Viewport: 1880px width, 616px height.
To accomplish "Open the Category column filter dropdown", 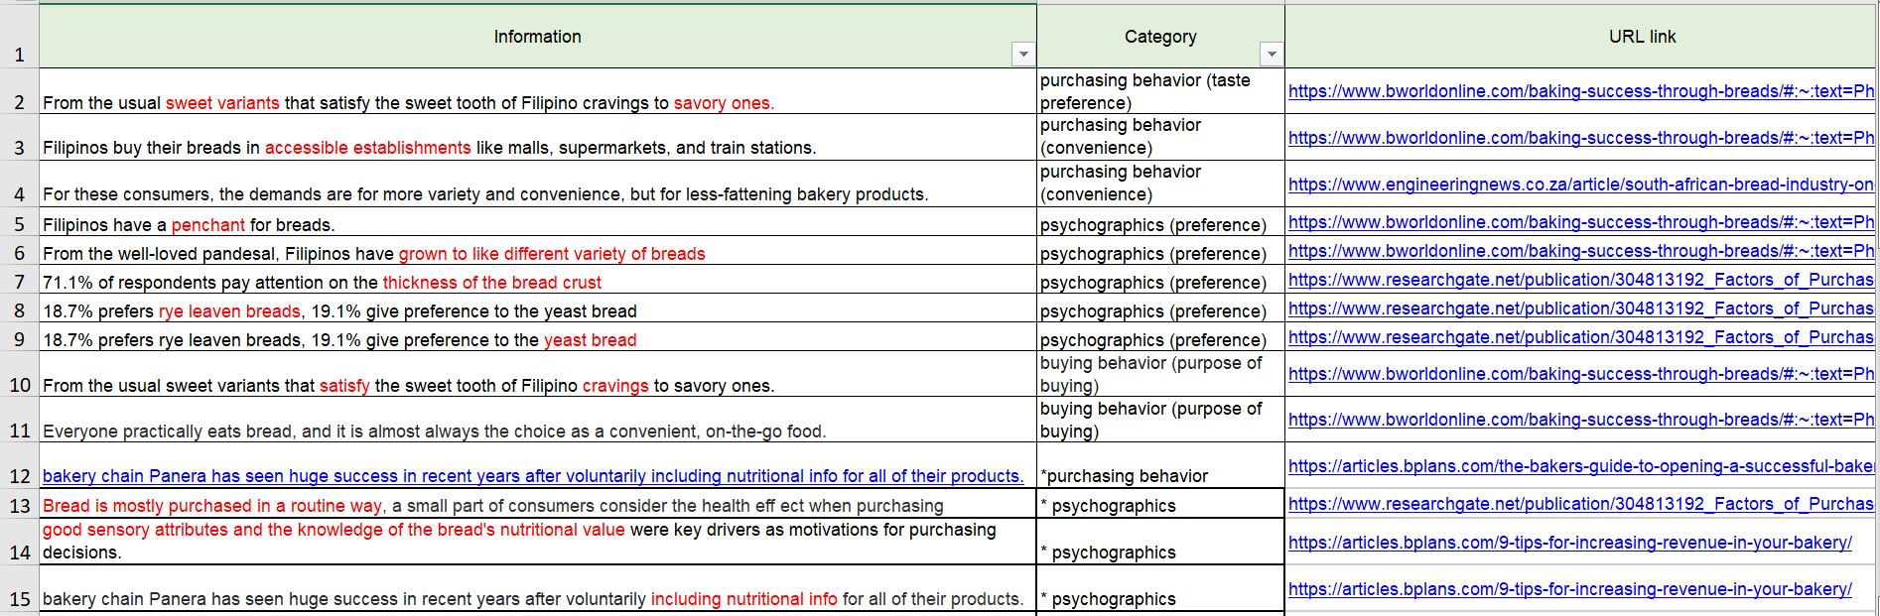I will pos(1271,55).
